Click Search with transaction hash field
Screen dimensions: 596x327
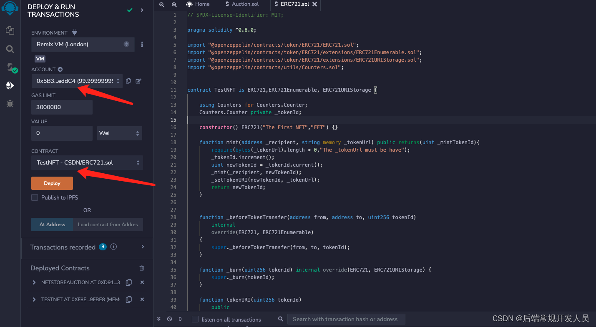click(x=346, y=320)
